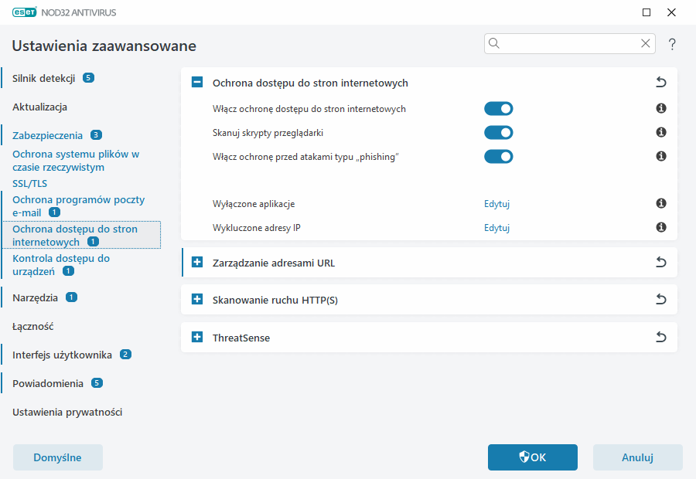Open Silnik detekcji in sidebar
This screenshot has width=696, height=479.
43,78
